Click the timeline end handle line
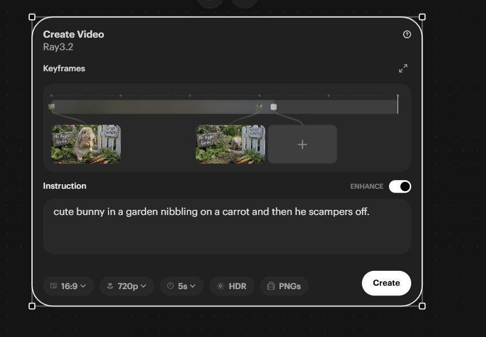The image size is (486, 337). point(397,104)
